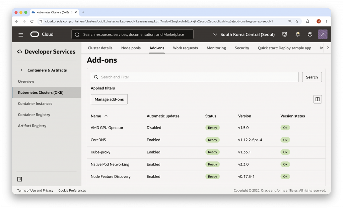
Task: Open Quick start: Deploy sample app tab
Action: pyautogui.click(x=284, y=48)
